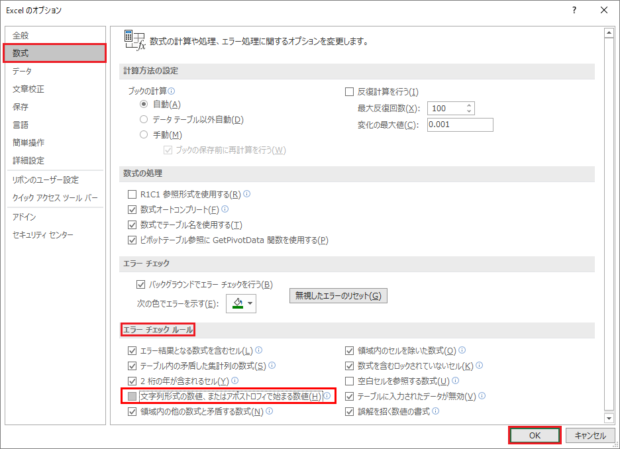
Task: Open the 詳細設定 category
Action: 28,160
